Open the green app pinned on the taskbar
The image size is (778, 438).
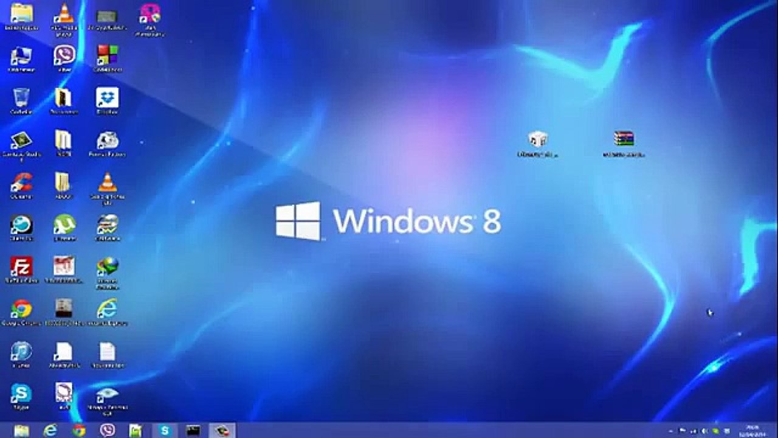(136, 431)
